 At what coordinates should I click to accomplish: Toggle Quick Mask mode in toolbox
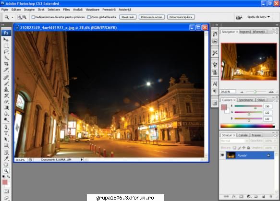[6, 191]
